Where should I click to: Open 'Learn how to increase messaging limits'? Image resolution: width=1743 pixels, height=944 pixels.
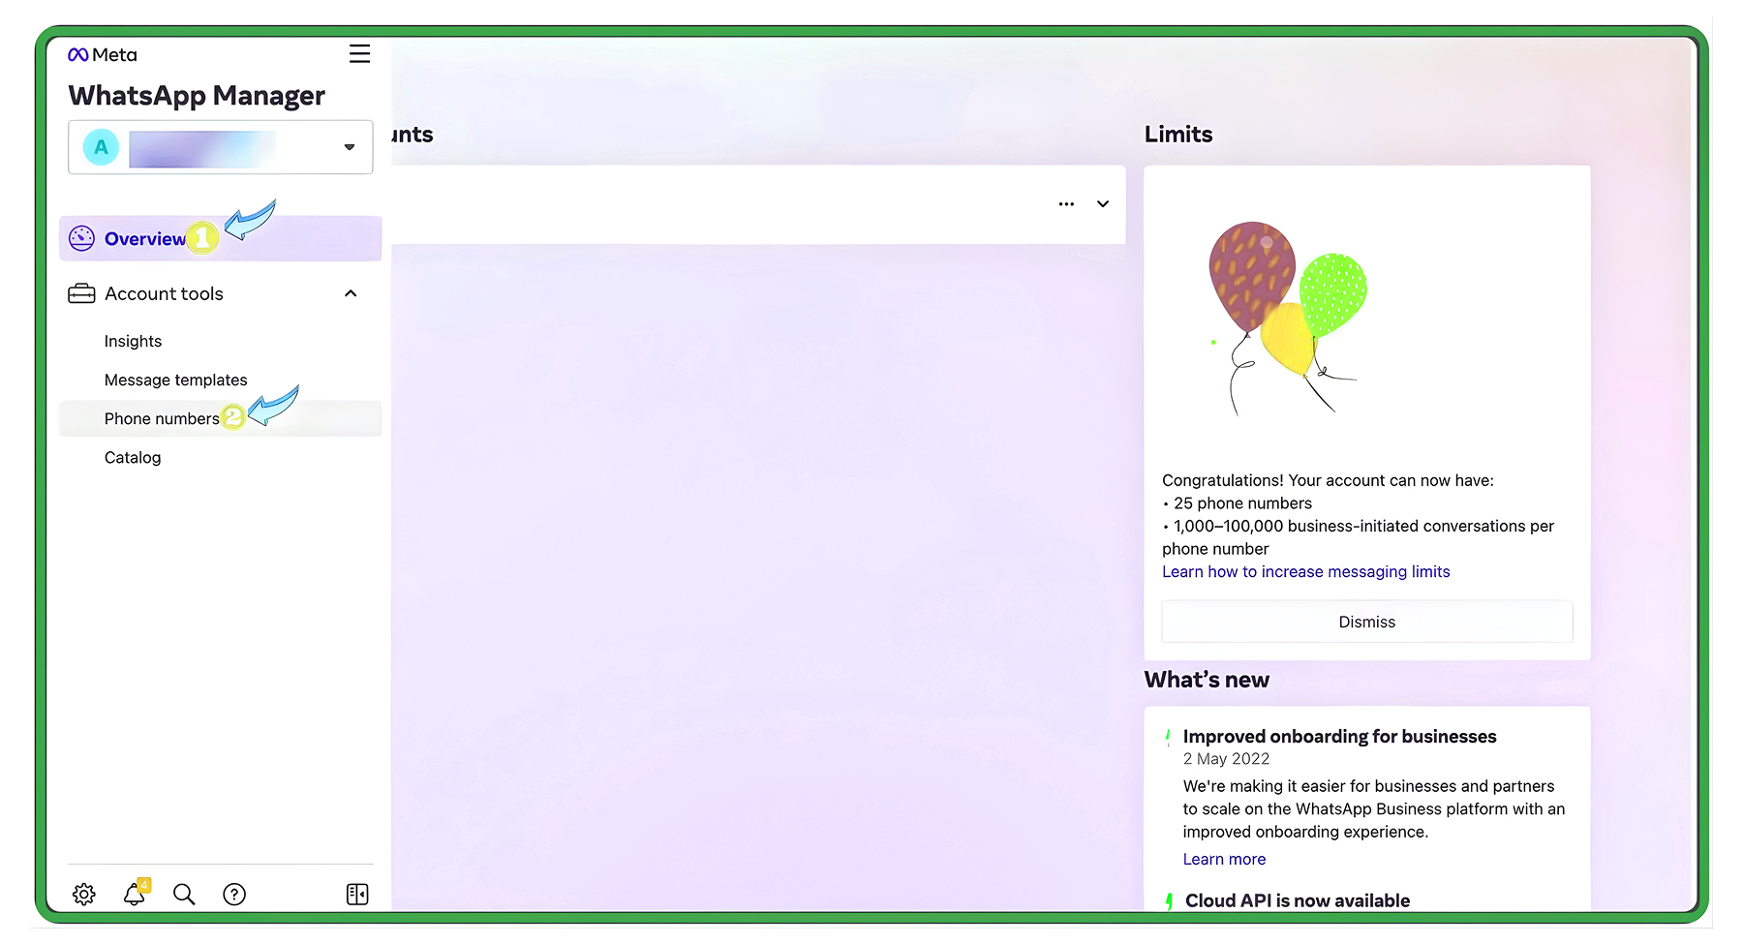tap(1305, 572)
